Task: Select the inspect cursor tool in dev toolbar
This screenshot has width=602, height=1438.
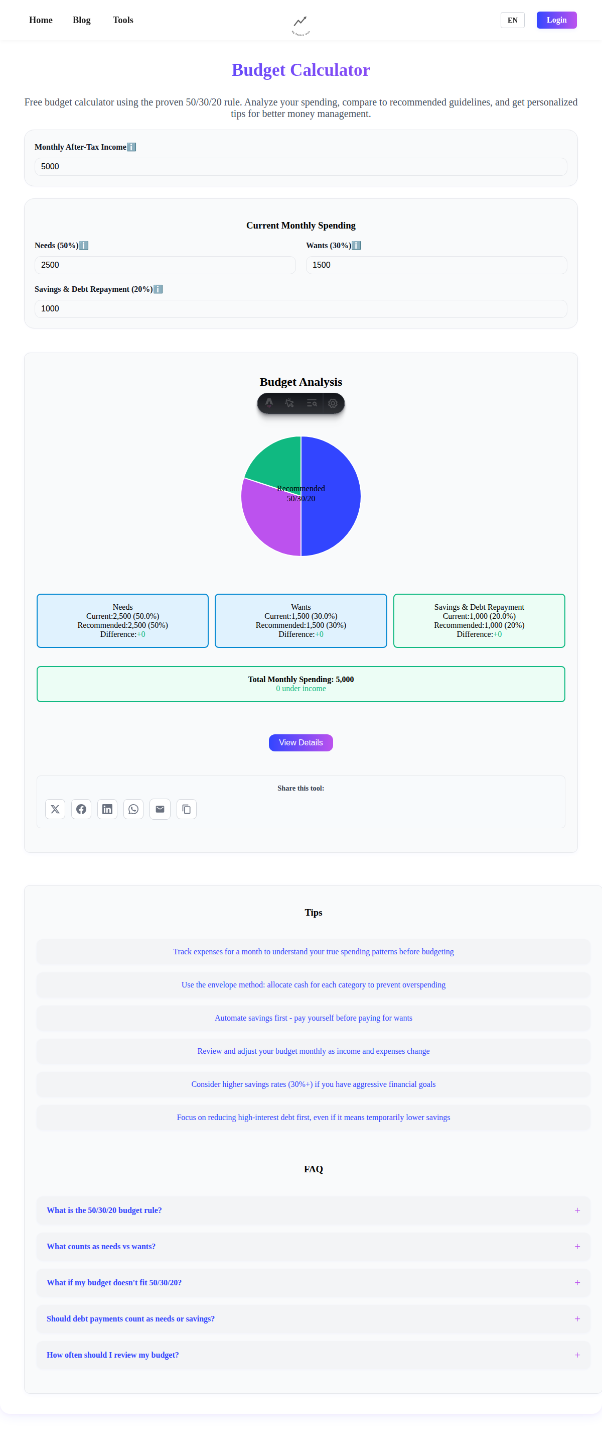Action: tap(290, 404)
